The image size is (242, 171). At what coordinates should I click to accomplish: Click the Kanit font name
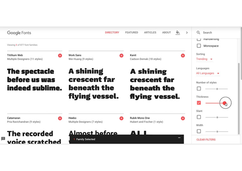click(x=133, y=55)
